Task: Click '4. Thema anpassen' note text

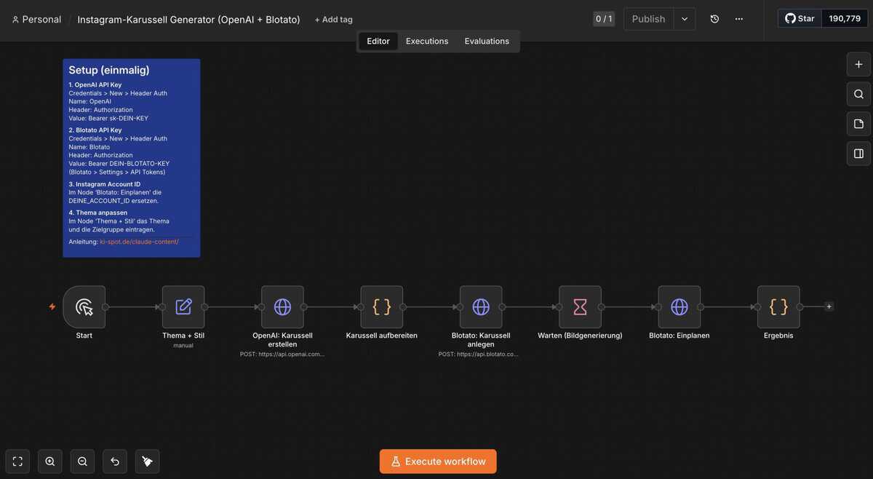Action: click(x=98, y=213)
